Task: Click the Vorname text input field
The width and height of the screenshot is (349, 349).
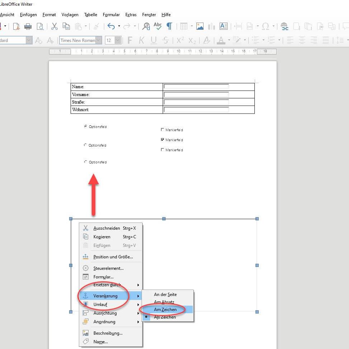Action: tap(196, 94)
